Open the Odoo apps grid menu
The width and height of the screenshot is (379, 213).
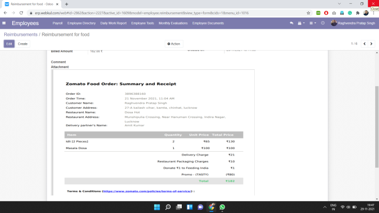click(x=4, y=23)
